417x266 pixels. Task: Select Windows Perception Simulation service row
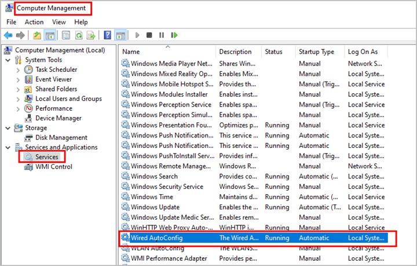pyautogui.click(x=254, y=115)
